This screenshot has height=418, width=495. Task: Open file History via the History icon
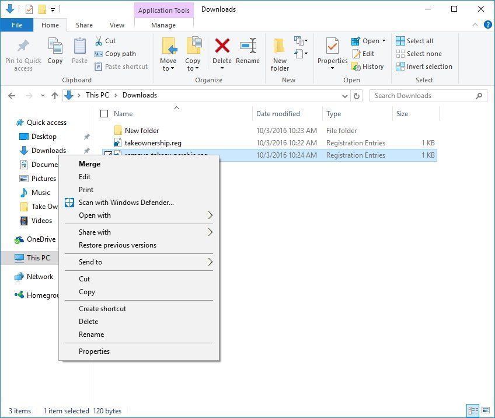point(368,66)
